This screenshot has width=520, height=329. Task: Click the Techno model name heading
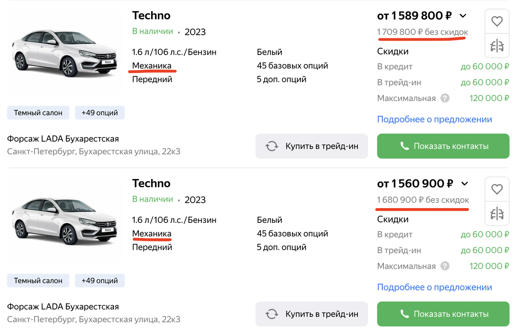151,15
